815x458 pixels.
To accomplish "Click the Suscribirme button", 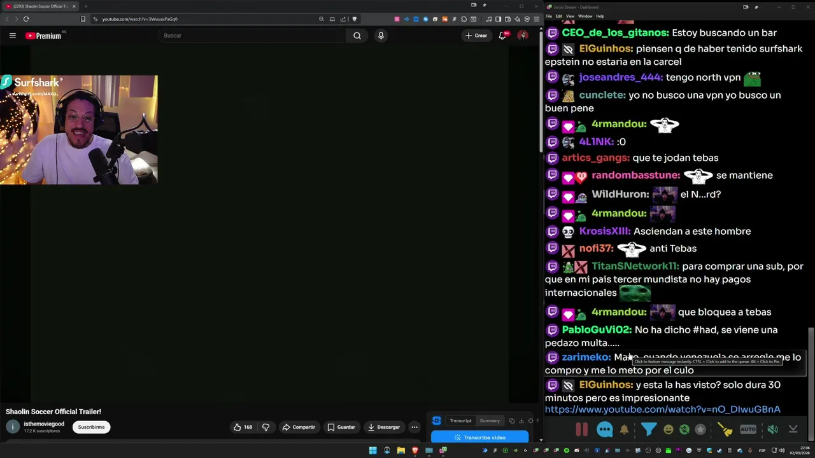I will pos(91,427).
